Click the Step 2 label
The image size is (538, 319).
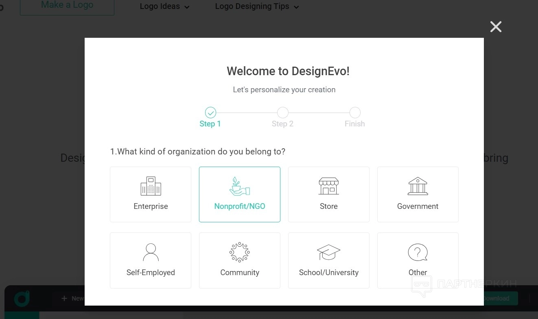pos(282,124)
